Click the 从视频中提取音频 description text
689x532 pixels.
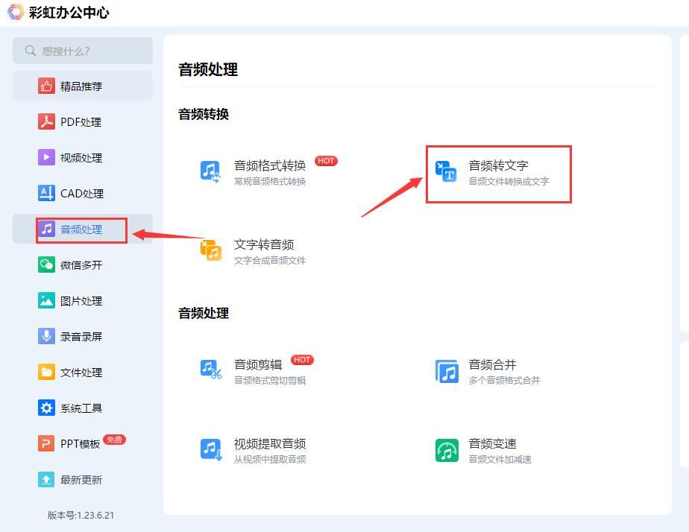click(x=270, y=459)
